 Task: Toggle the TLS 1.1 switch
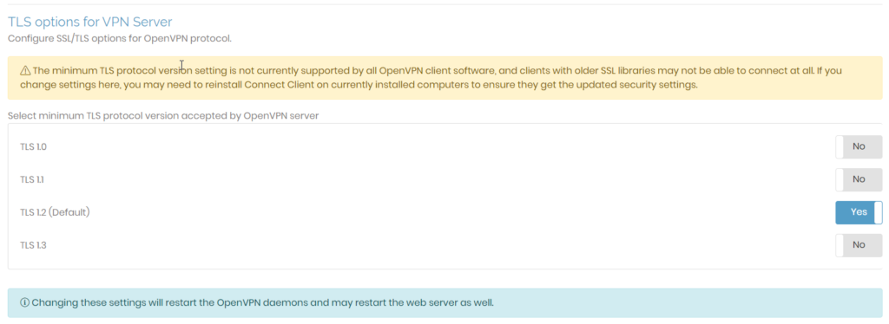point(859,180)
